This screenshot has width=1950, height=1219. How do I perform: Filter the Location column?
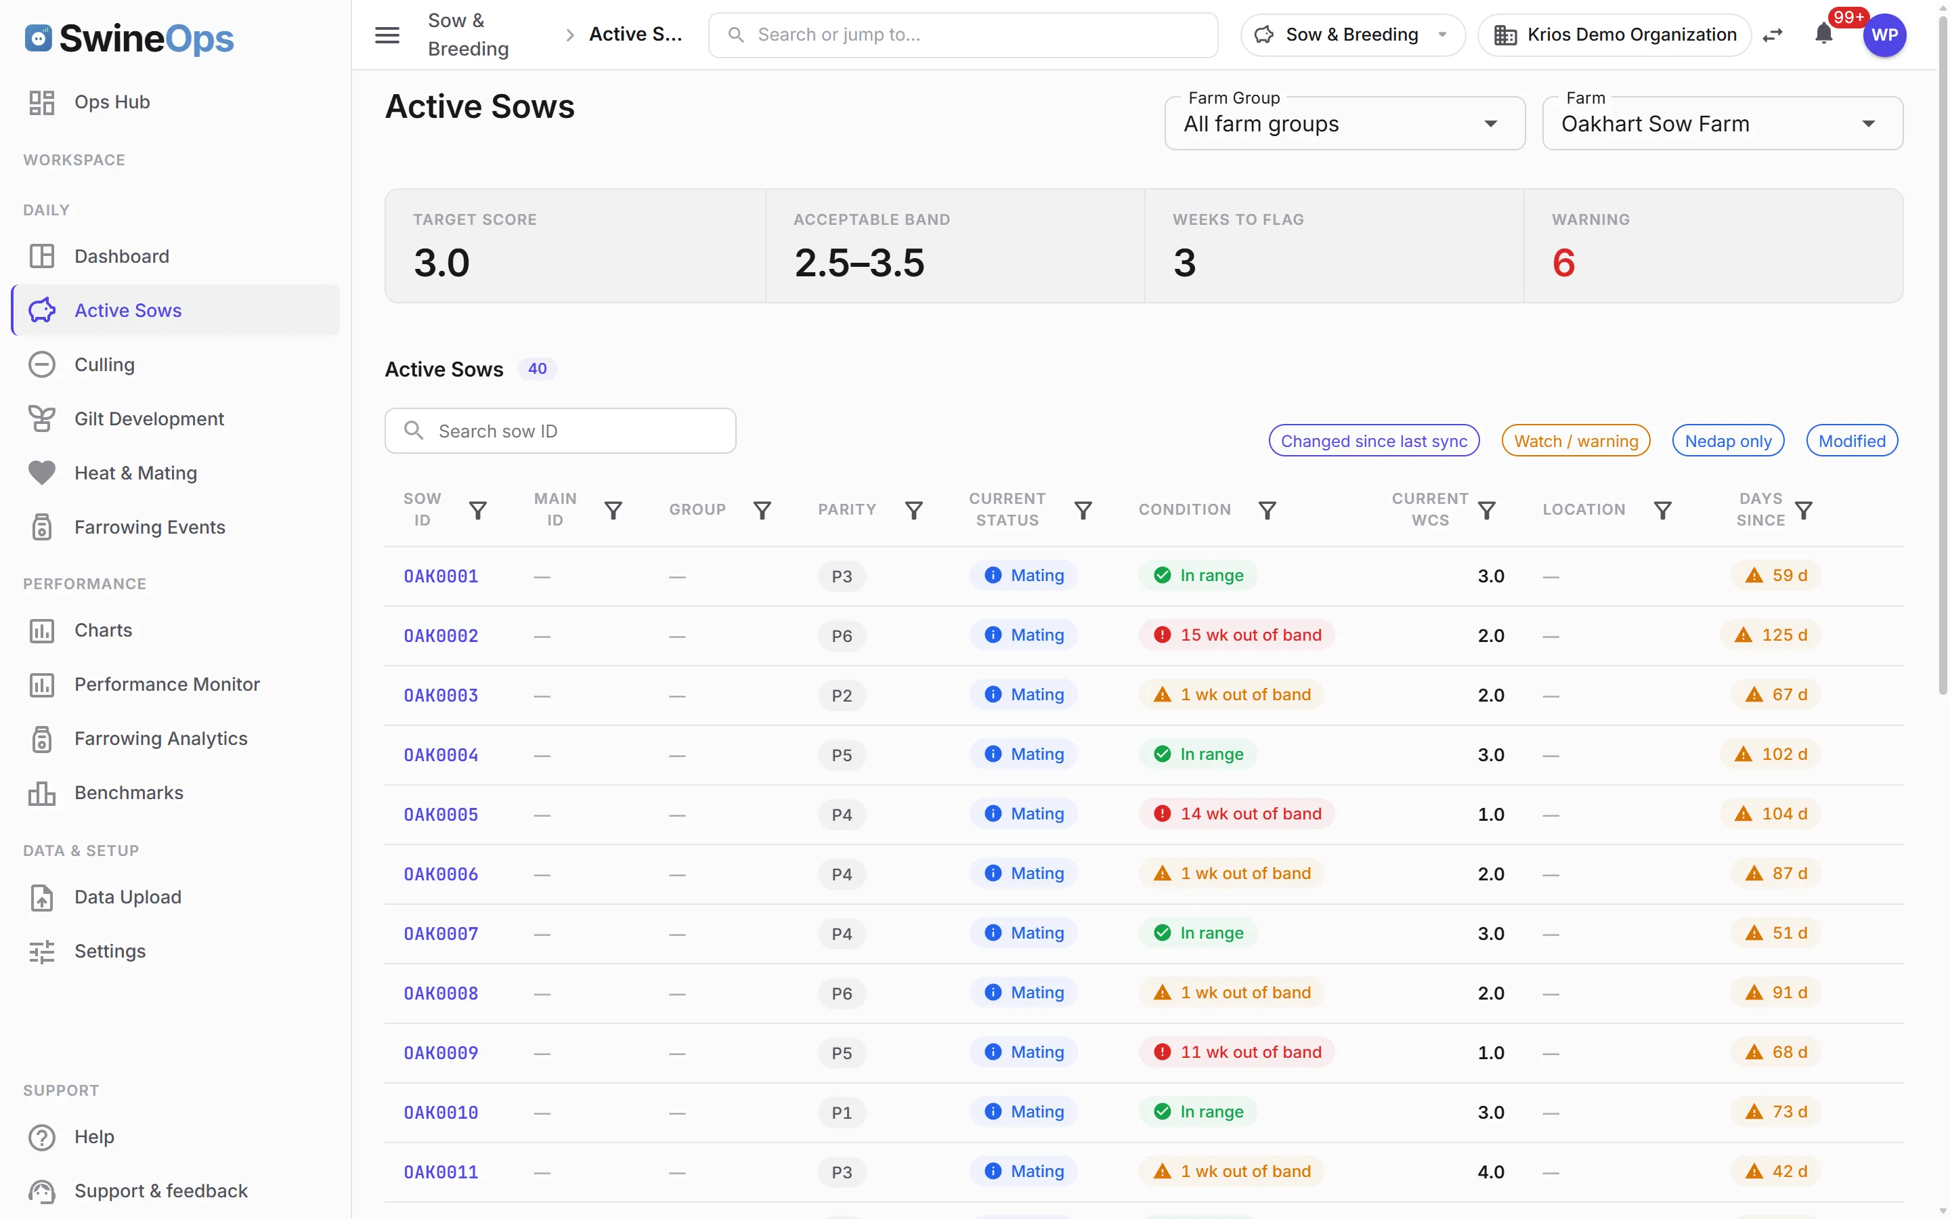tap(1662, 509)
